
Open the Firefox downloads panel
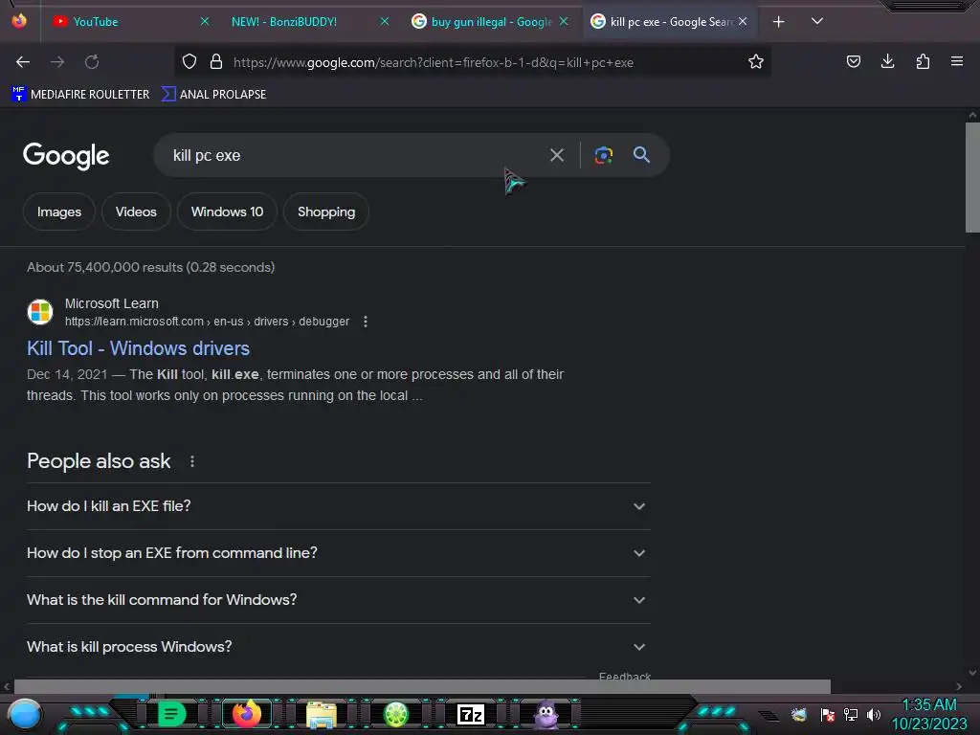pos(887,61)
